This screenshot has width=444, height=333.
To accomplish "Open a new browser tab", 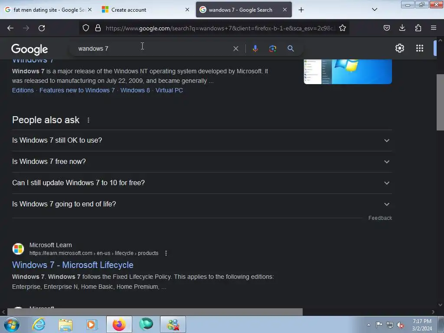I will (x=301, y=10).
